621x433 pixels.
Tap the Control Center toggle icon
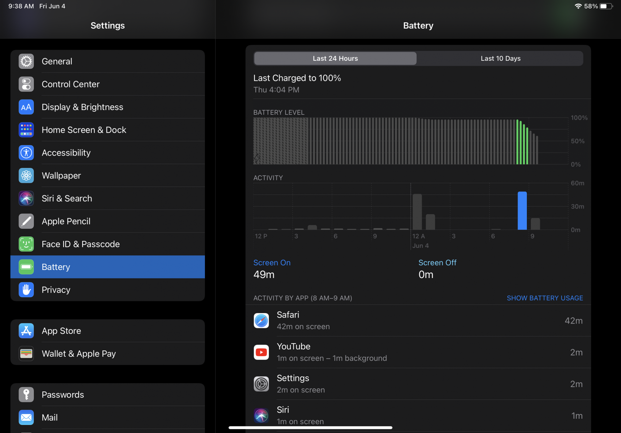coord(26,84)
